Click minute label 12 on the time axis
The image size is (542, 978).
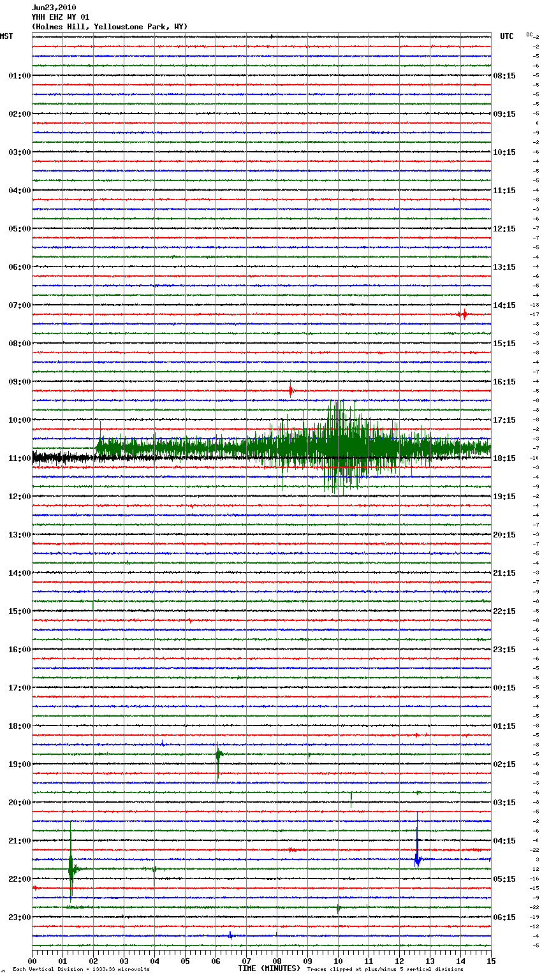coord(399,960)
